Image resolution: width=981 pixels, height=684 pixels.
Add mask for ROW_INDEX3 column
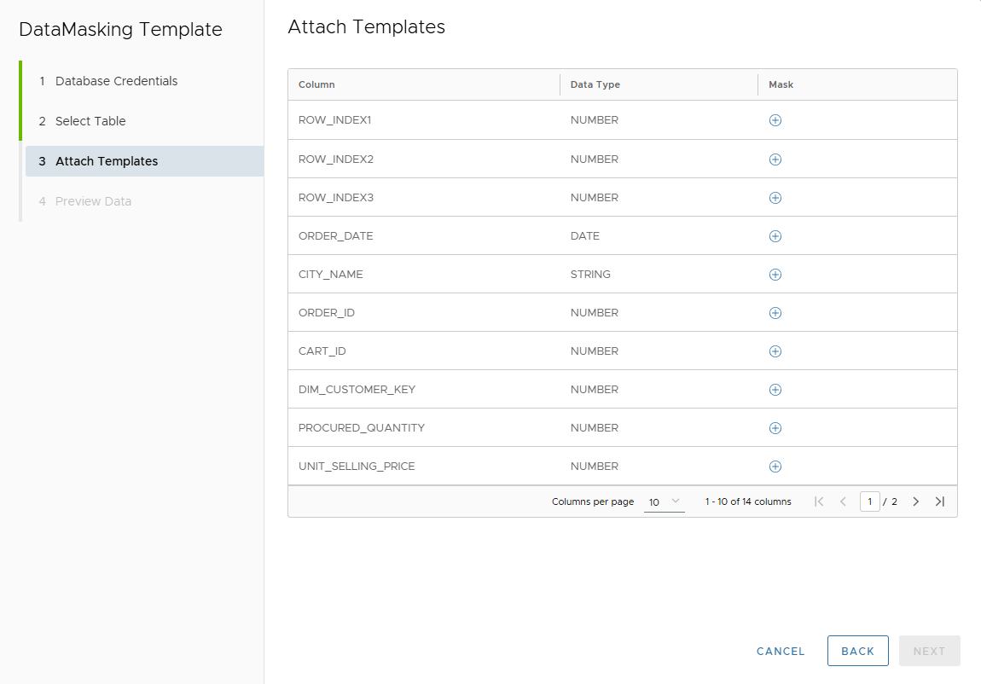[775, 198]
